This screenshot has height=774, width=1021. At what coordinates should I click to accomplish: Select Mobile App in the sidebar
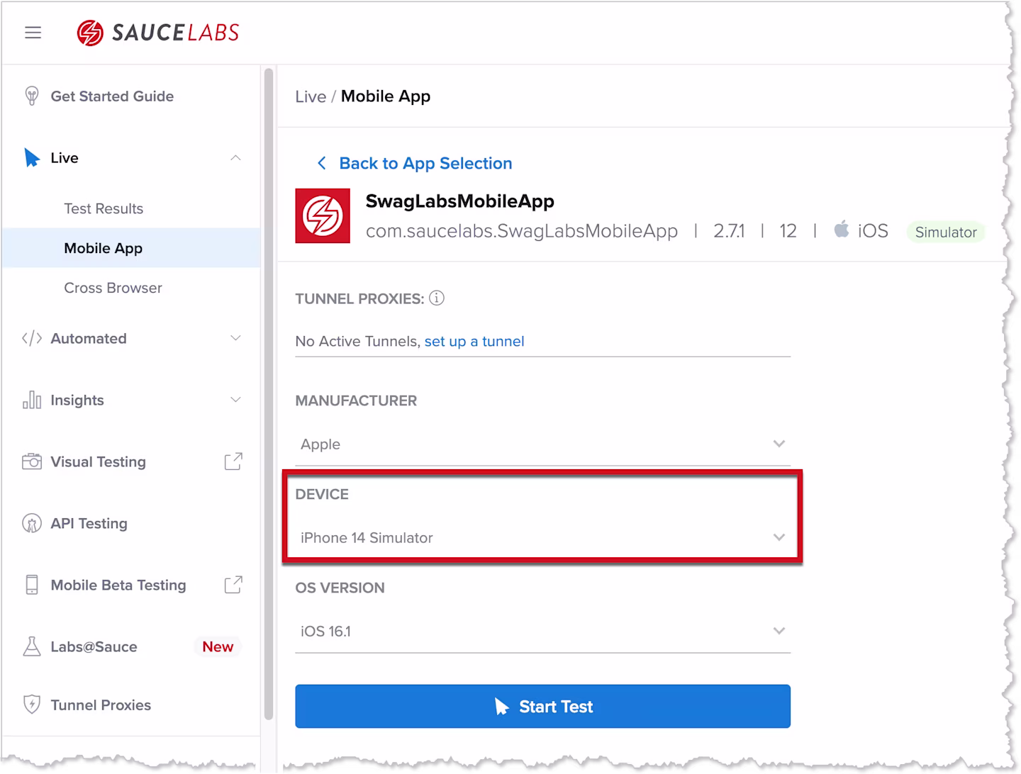click(x=131, y=248)
